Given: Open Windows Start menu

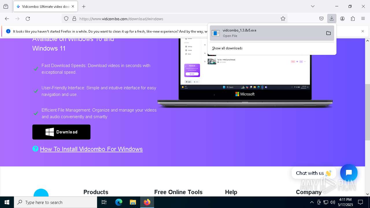Looking at the screenshot, I should coord(7,202).
